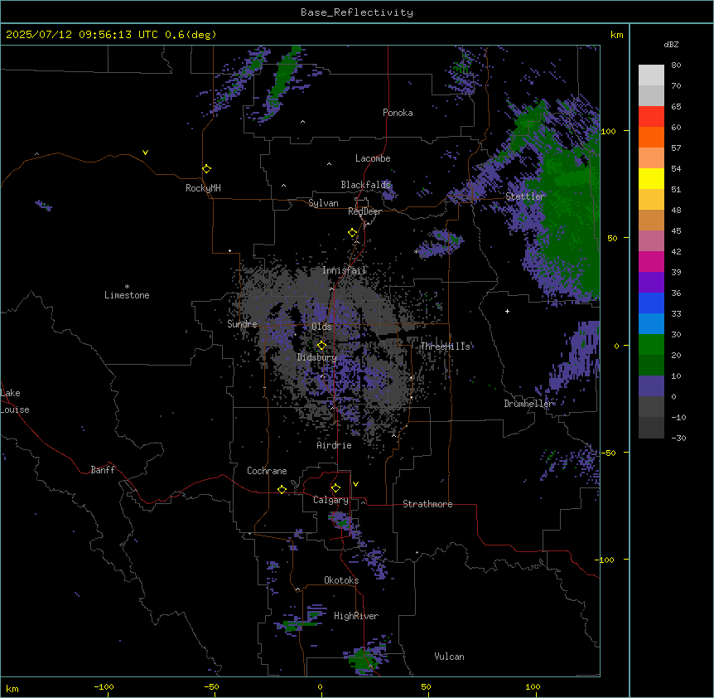Image resolution: width=714 pixels, height=698 pixels.
Task: Select the RedDeer city label
Action: tap(364, 211)
